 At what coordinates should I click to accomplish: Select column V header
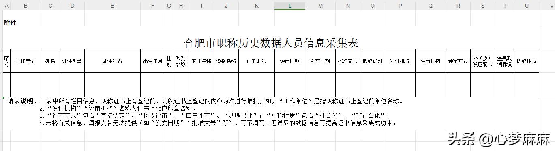547,5
